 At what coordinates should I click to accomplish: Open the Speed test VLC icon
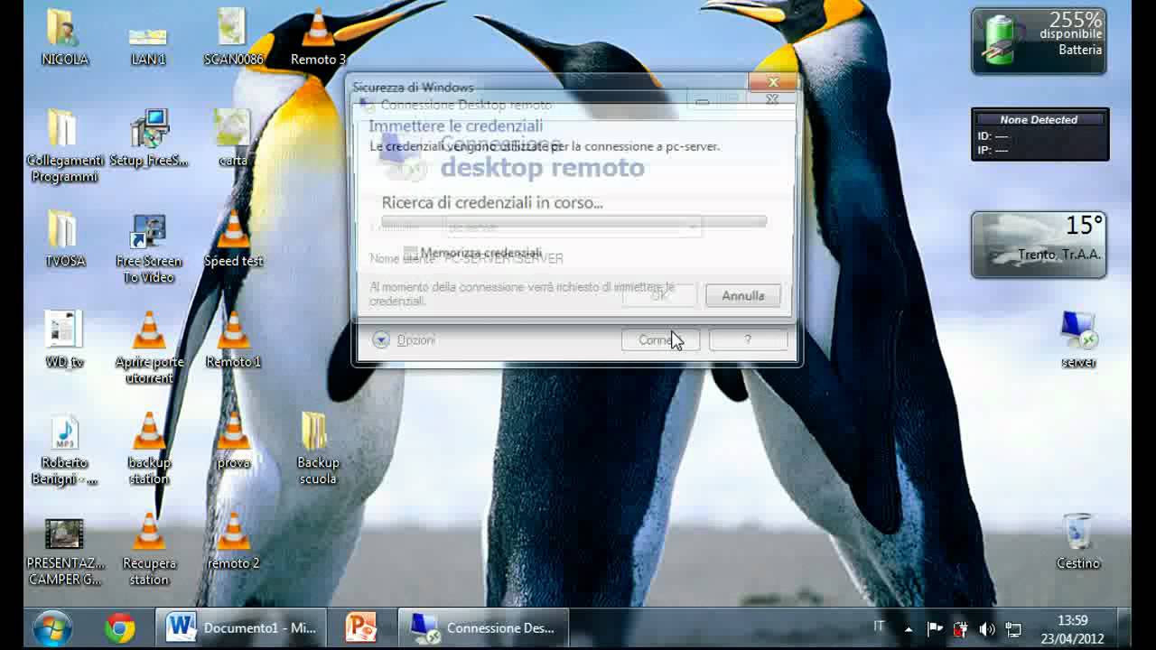pos(233,240)
